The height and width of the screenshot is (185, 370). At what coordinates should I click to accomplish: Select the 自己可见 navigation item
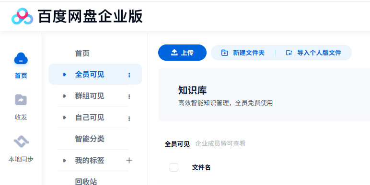point(90,118)
